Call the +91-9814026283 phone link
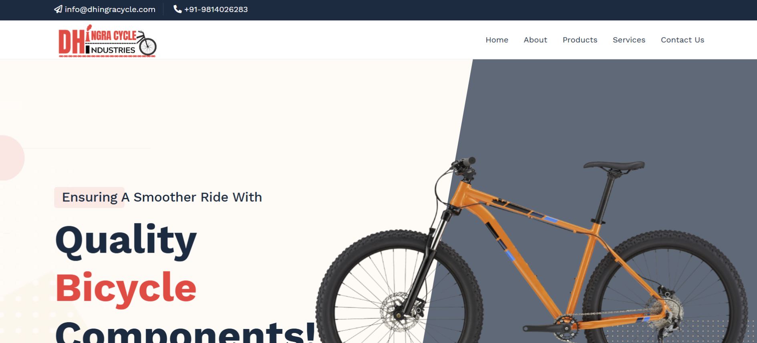Screen dimensions: 757x343 pos(216,9)
